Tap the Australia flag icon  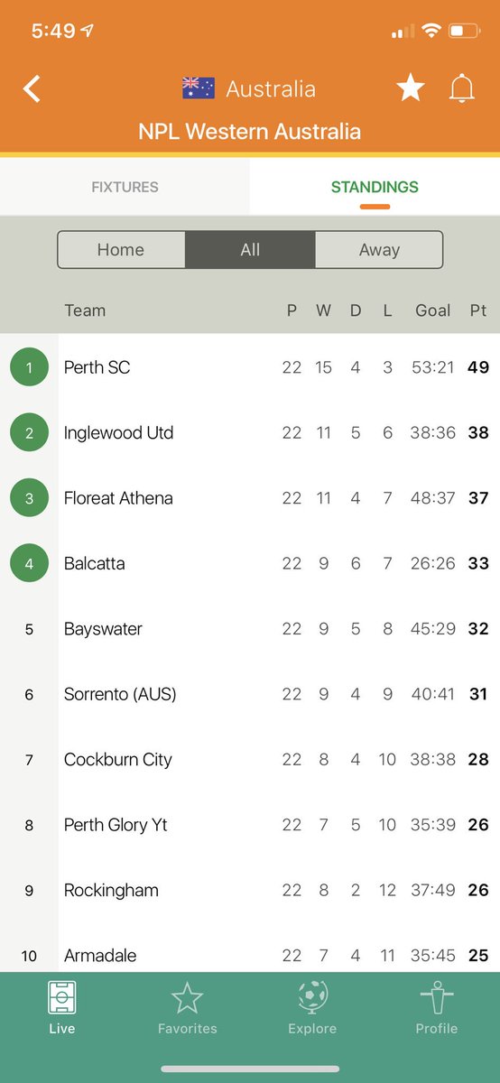(199, 88)
